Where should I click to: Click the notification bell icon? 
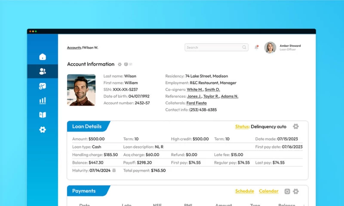click(256, 47)
